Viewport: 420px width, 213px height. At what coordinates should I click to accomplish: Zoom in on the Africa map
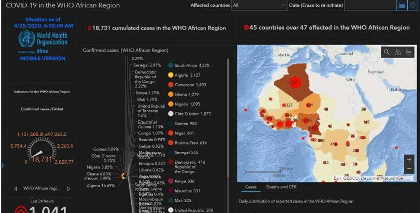pyautogui.click(x=409, y=160)
